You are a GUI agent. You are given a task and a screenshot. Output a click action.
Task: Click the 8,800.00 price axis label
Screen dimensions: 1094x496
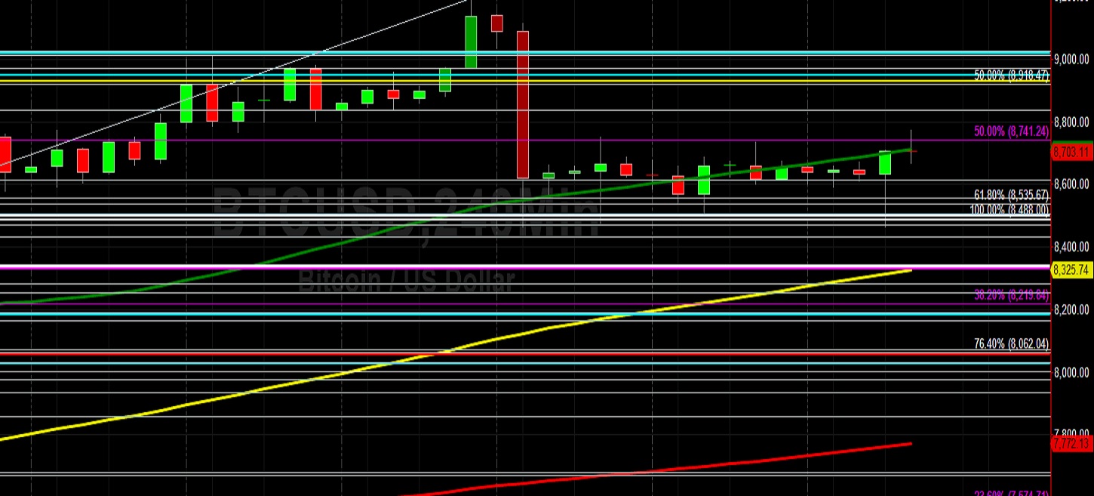1071,122
